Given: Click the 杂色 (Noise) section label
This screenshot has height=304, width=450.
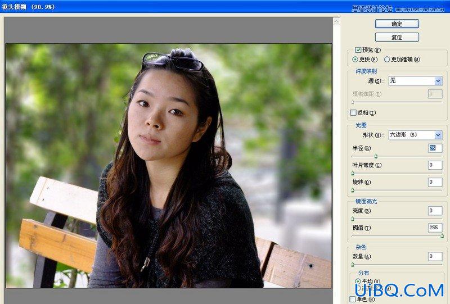Looking at the screenshot, I should pos(361,247).
